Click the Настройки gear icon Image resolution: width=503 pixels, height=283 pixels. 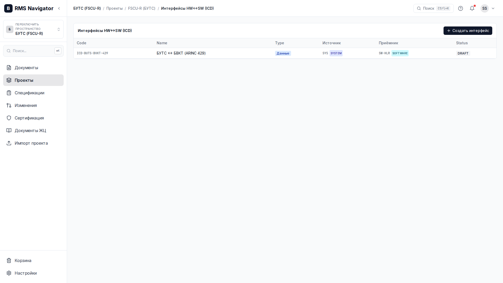click(9, 273)
